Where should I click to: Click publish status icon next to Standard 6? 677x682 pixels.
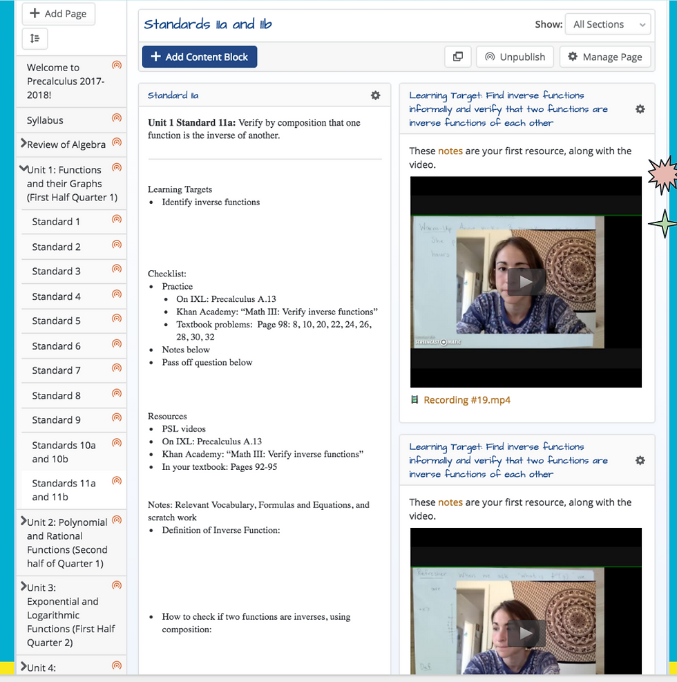117,343
